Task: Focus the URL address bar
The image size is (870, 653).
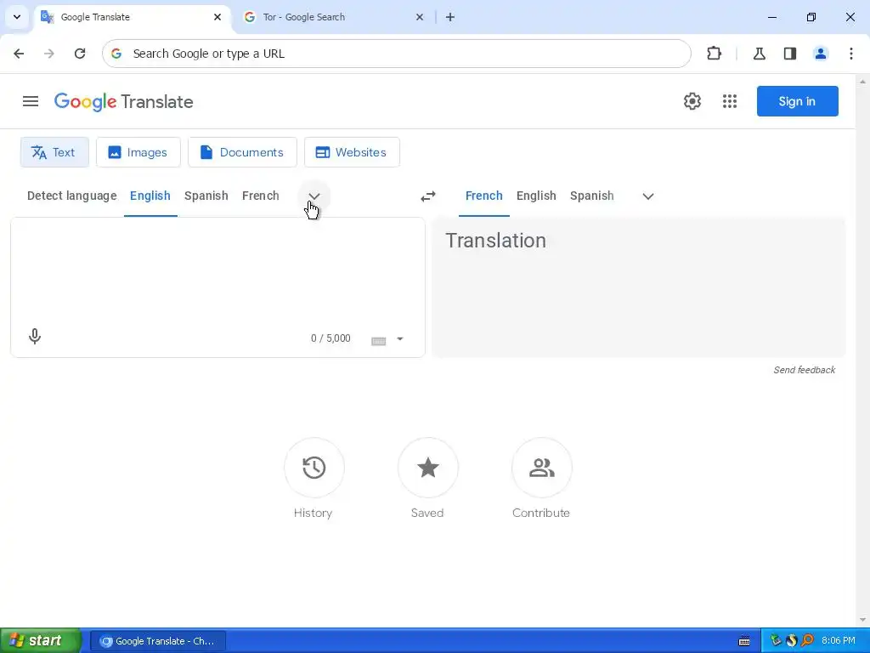Action: click(396, 54)
